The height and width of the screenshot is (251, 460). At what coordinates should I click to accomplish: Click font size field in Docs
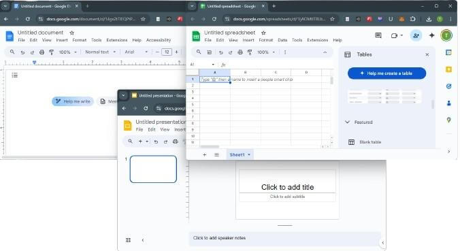point(167,52)
